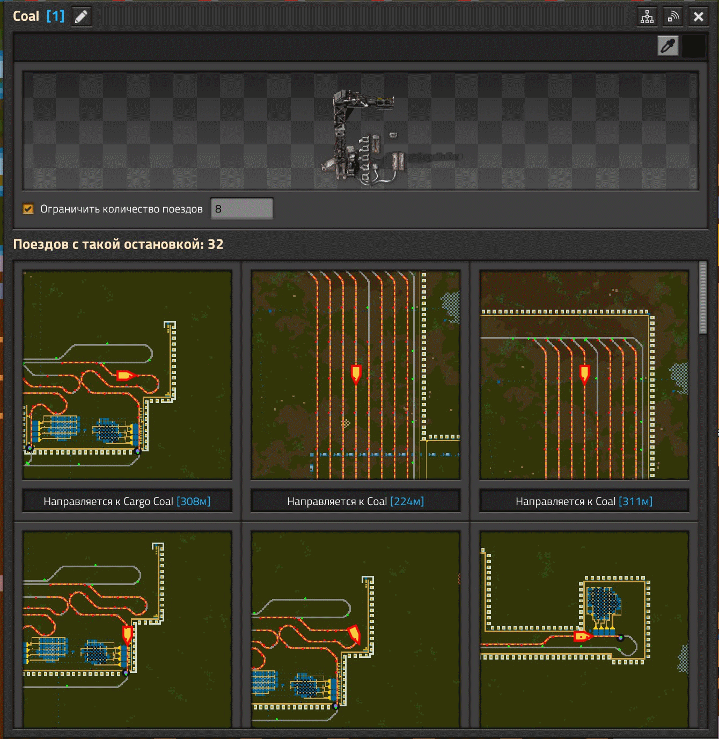This screenshot has width=719, height=739.
Task: Open second-row left train minimap
Action: (x=127, y=630)
